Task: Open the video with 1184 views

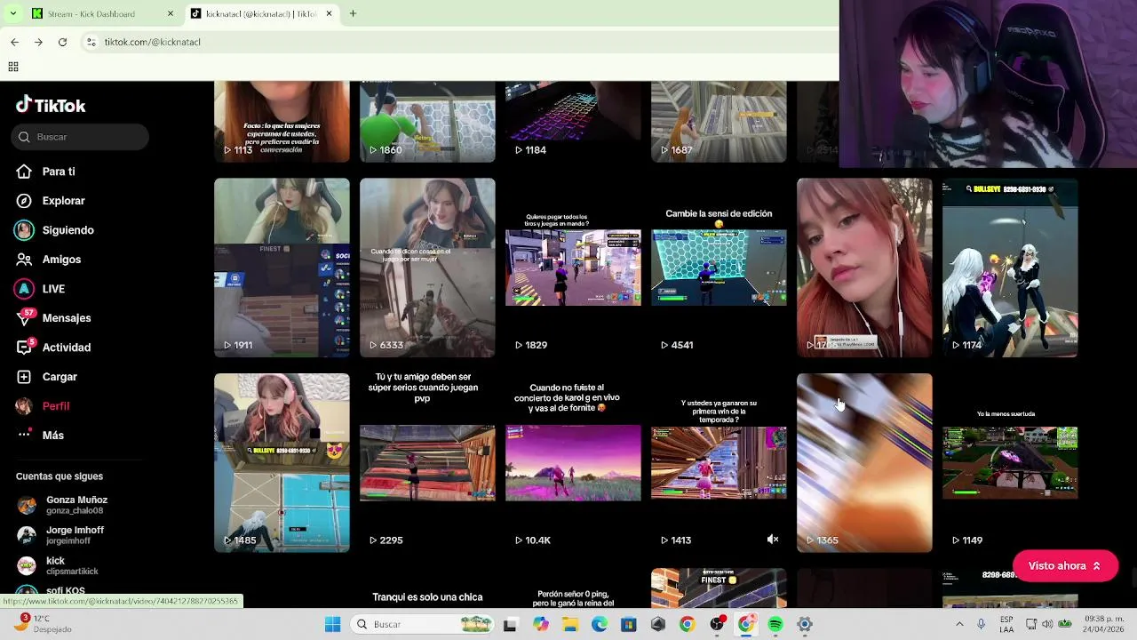Action: pos(573,122)
